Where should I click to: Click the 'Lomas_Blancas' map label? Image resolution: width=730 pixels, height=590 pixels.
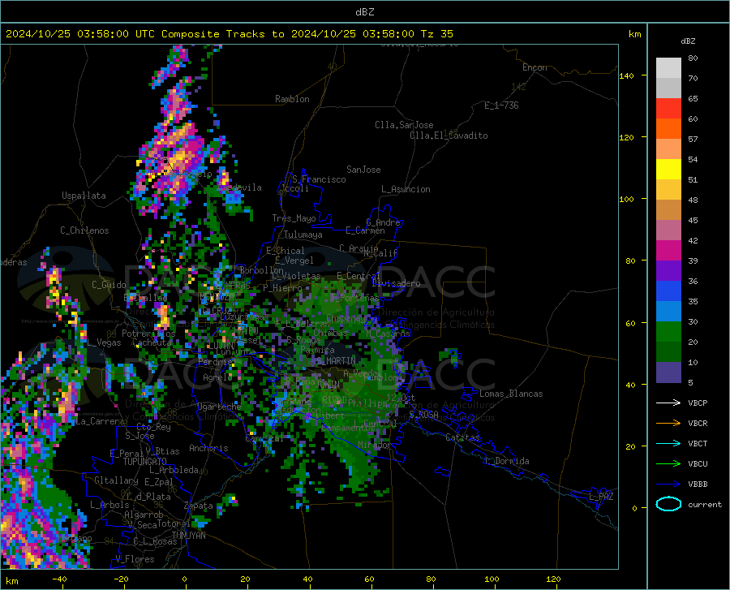coord(511,394)
